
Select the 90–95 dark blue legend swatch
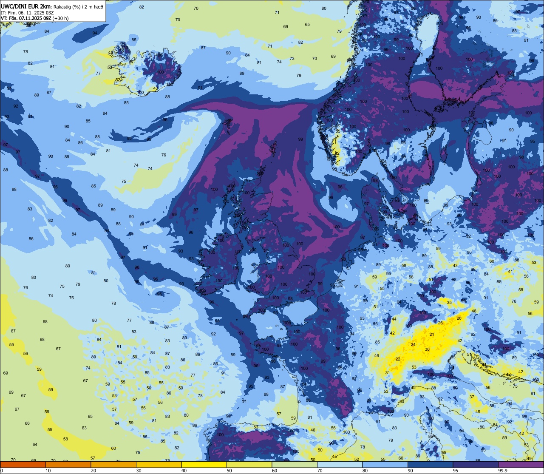(430, 465)
